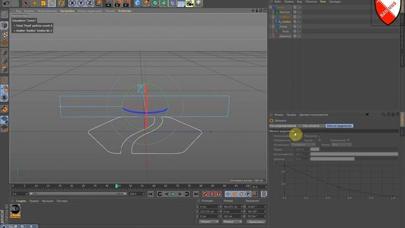This screenshot has width=405, height=228.
Task: Toggle the Y axis lock
Action: click(x=81, y=3)
